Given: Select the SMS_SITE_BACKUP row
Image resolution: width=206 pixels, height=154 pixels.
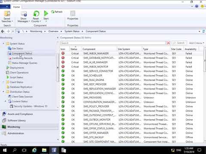Looking at the screenshot, I should pos(131,137).
